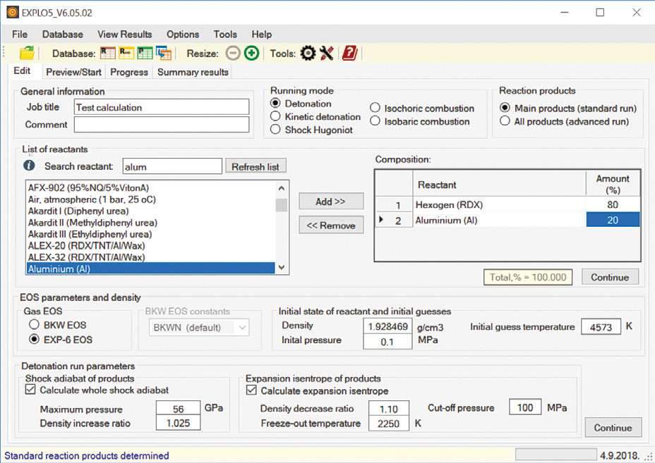655x463 pixels.
Task: Click the Comment input field
Action: [x=162, y=124]
